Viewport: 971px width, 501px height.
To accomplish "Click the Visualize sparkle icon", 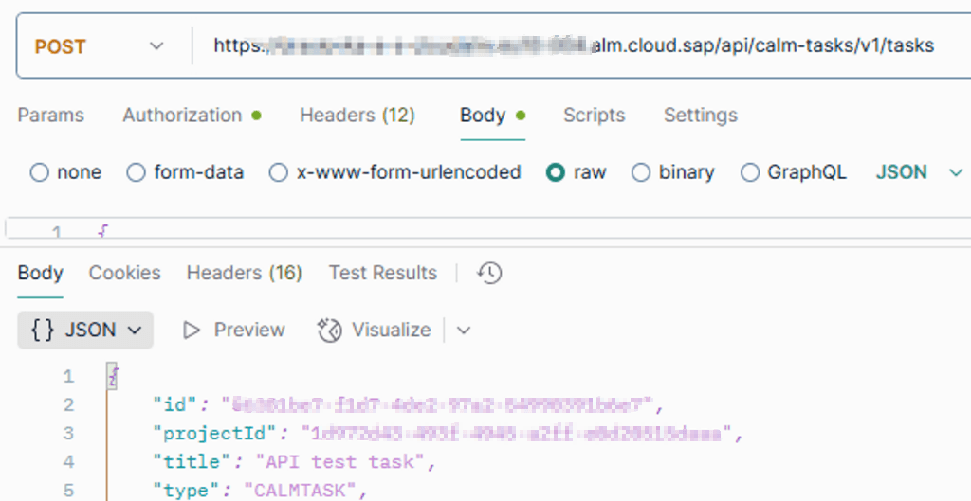I will pos(329,331).
